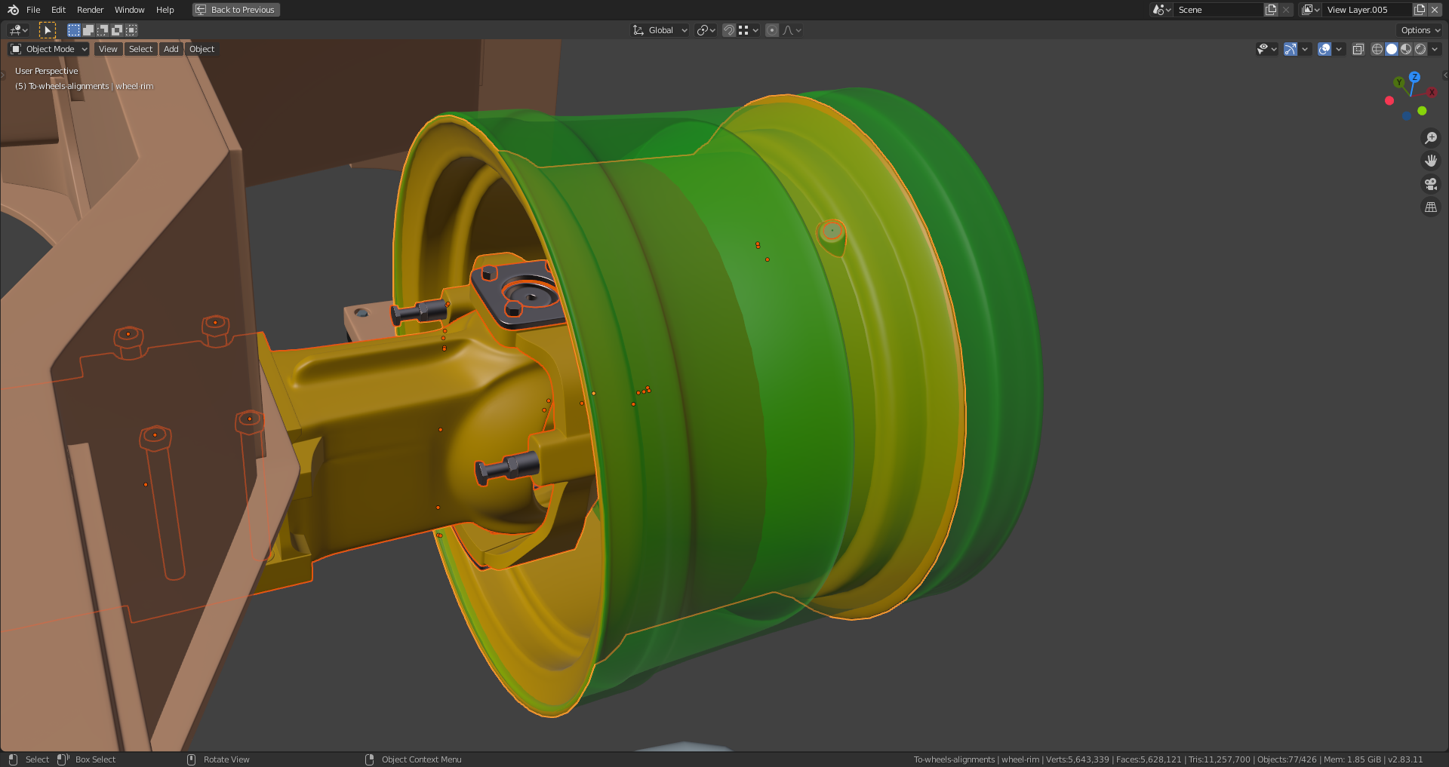This screenshot has width=1449, height=767.
Task: Click the "User Perspective" viewport label
Action: pyautogui.click(x=47, y=71)
